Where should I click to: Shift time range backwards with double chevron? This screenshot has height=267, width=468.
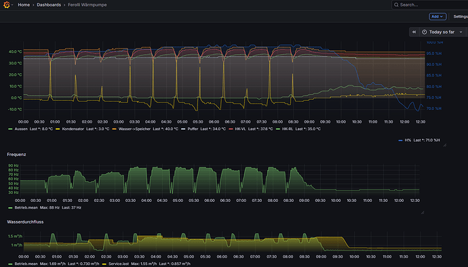pyautogui.click(x=414, y=32)
